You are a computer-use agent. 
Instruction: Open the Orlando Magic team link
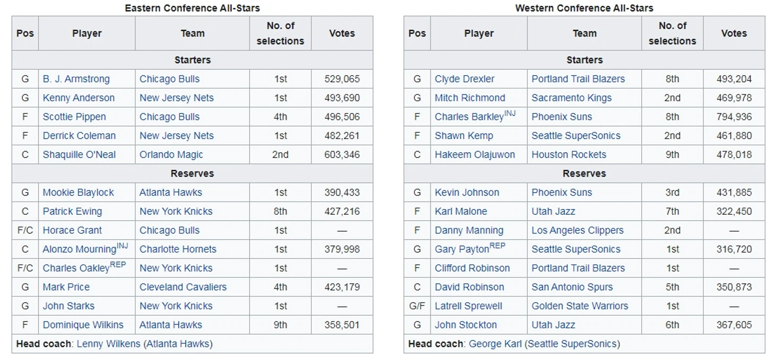pos(171,155)
